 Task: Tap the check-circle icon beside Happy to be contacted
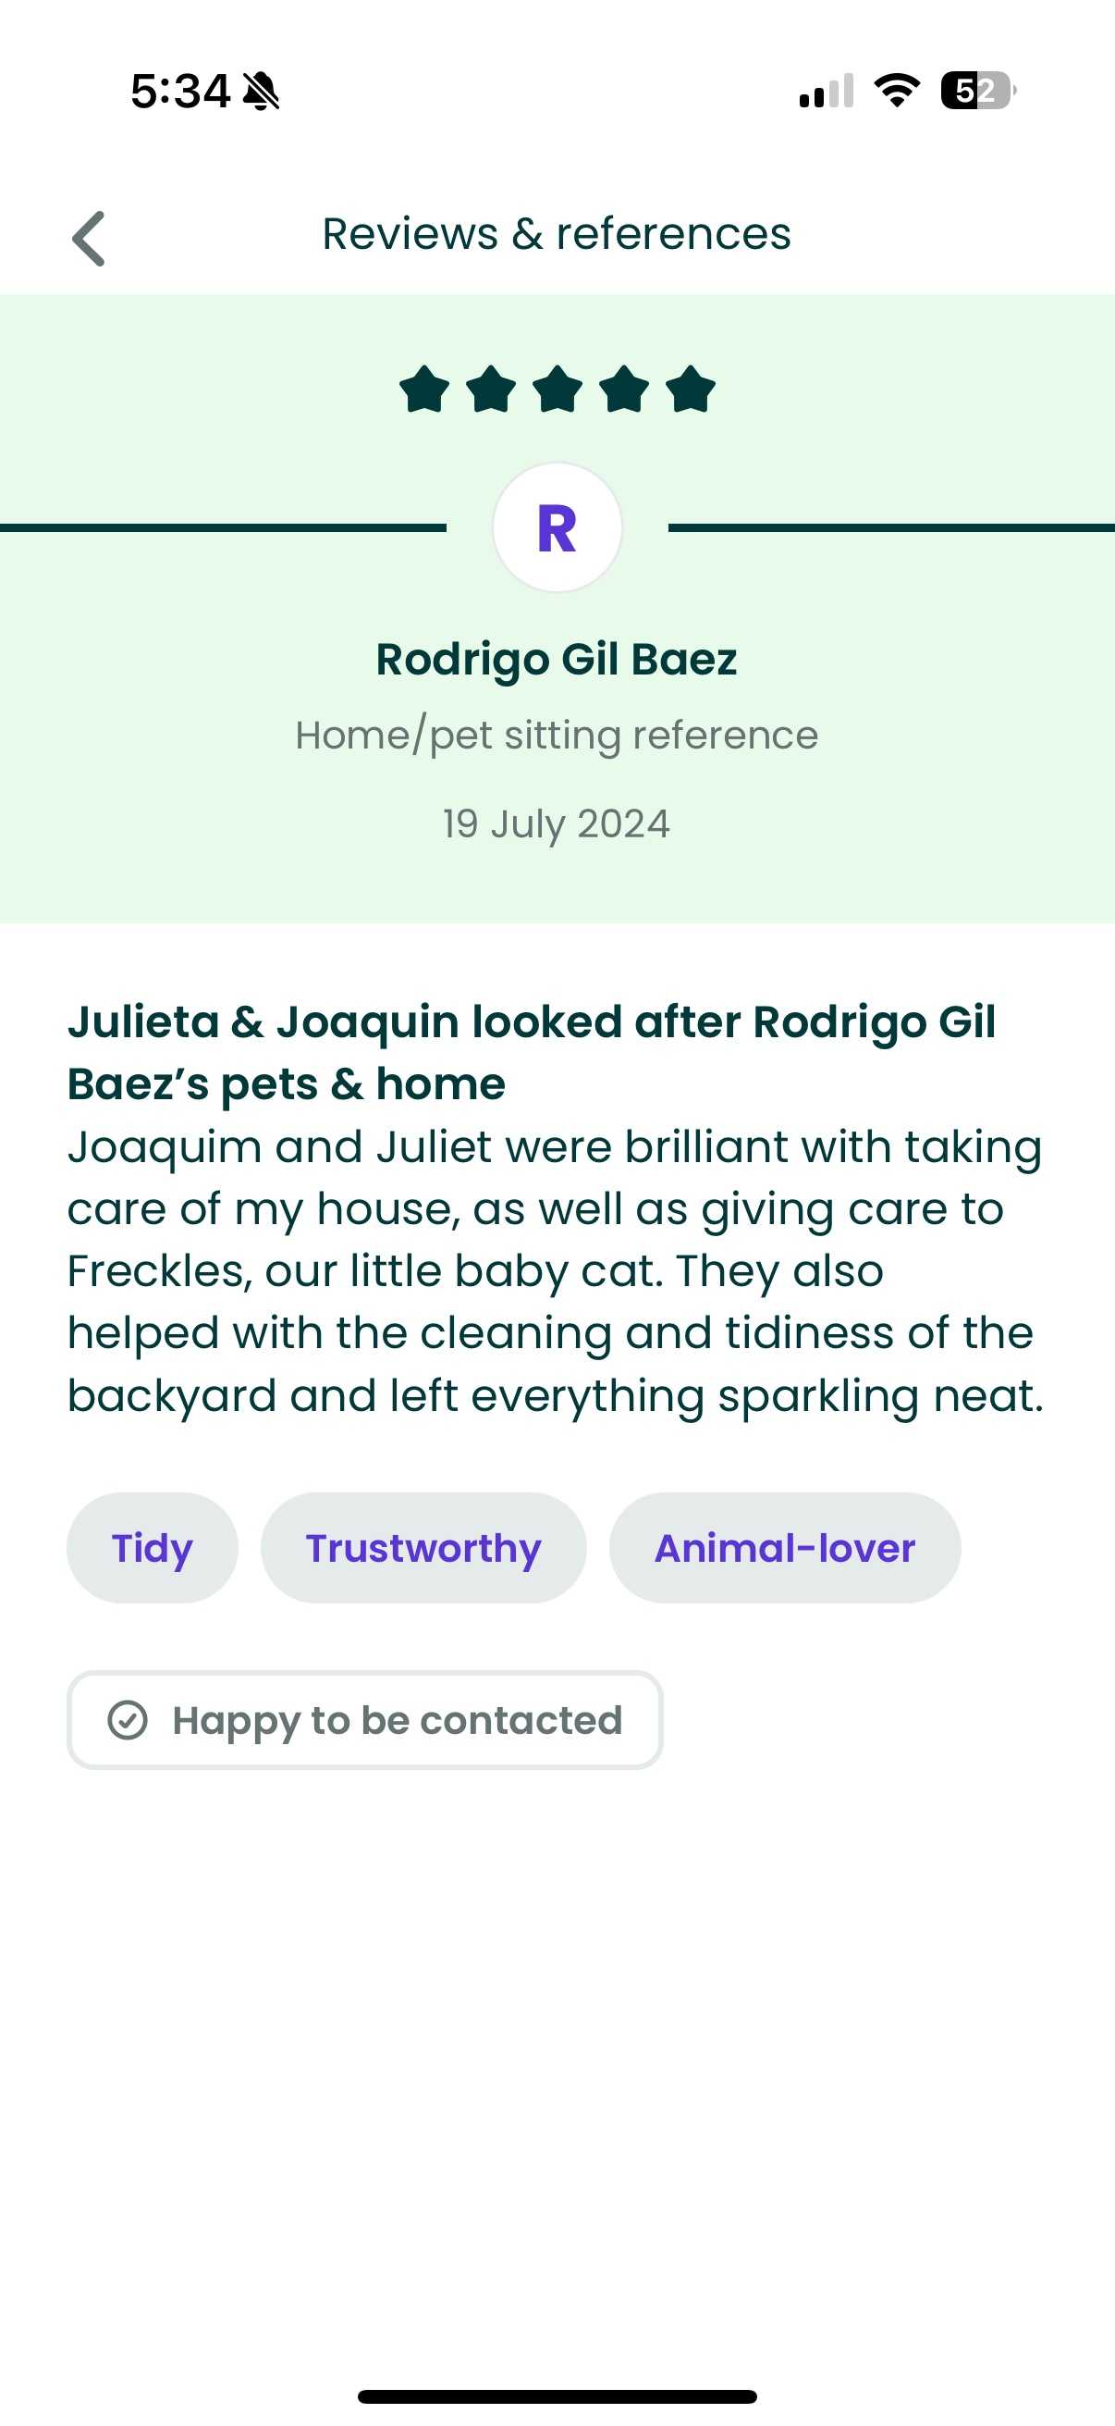click(x=128, y=1720)
